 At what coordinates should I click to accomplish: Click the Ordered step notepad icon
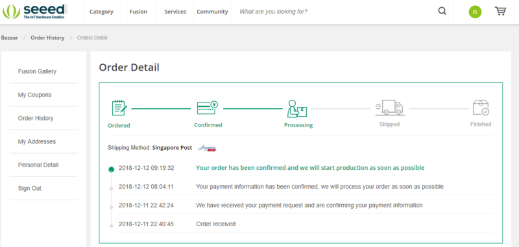click(x=119, y=108)
